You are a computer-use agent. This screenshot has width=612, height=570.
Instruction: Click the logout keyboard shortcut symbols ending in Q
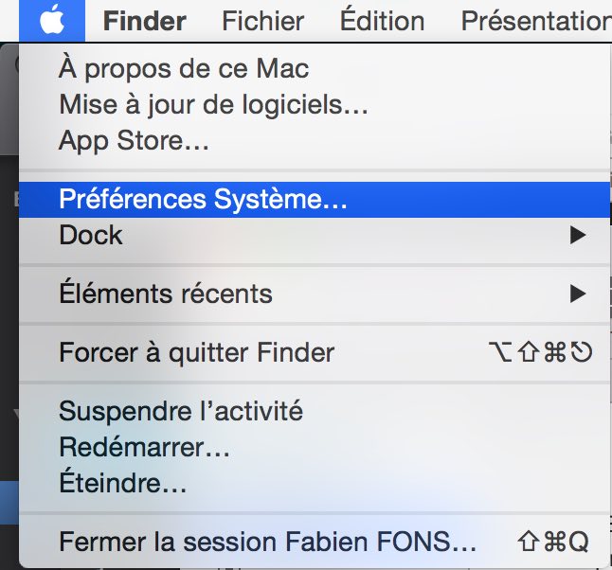[553, 542]
